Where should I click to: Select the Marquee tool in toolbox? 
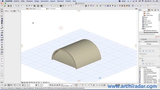point(2,14)
